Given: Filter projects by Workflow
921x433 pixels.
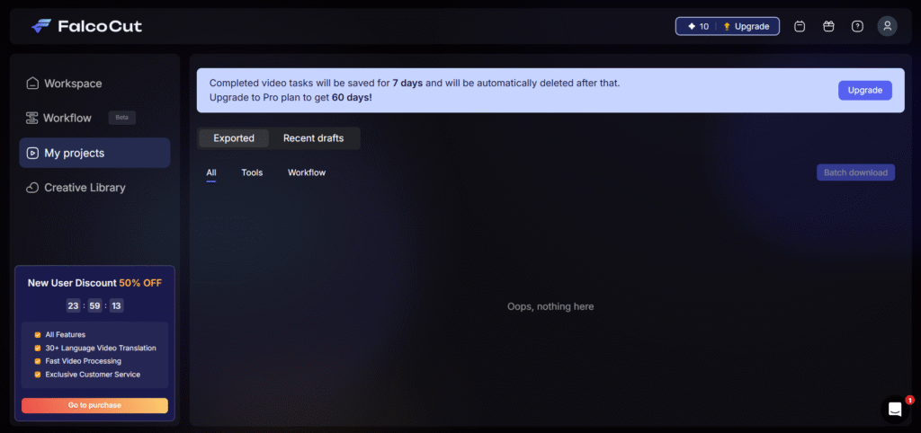Looking at the screenshot, I should point(307,172).
